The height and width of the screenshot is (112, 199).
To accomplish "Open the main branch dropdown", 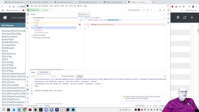I will point(46,10).
